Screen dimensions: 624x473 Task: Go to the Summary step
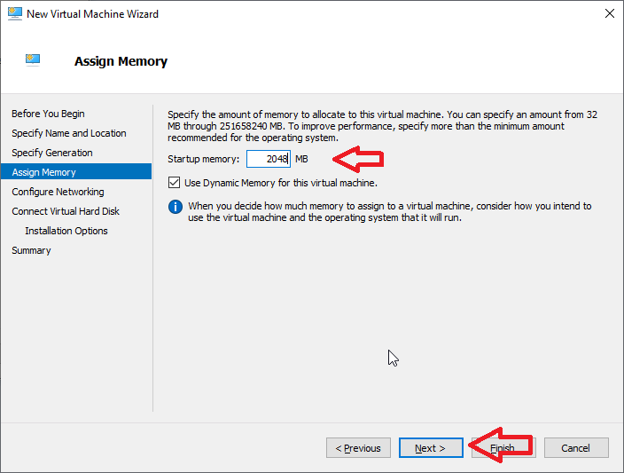pyautogui.click(x=31, y=250)
